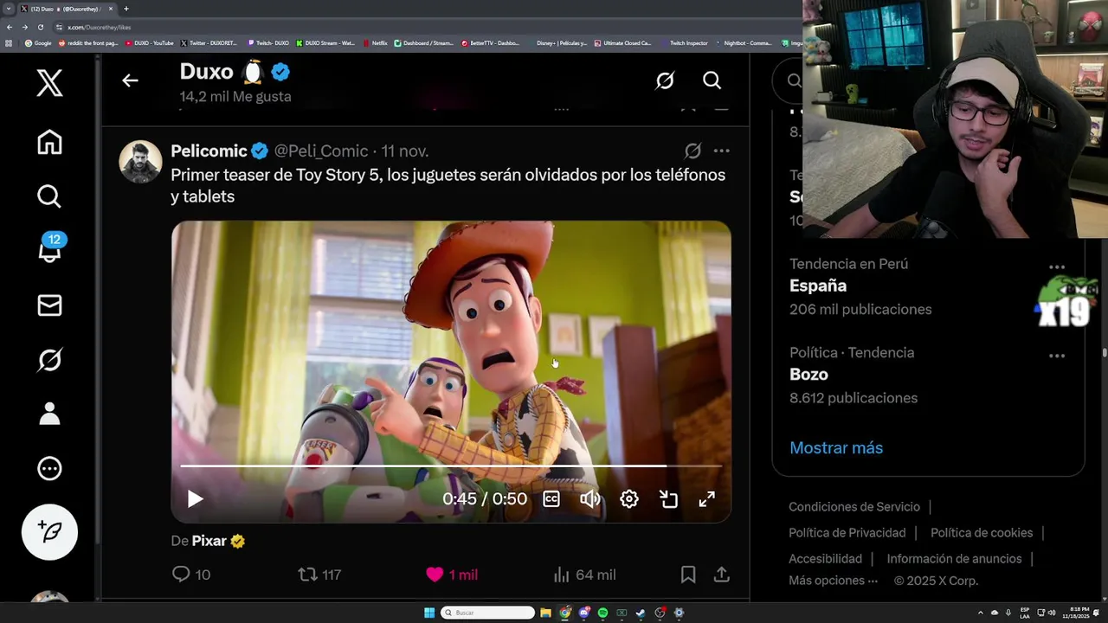Viewport: 1108px width, 623px height.
Task: Click the Grok icon in profile header
Action: [665, 80]
